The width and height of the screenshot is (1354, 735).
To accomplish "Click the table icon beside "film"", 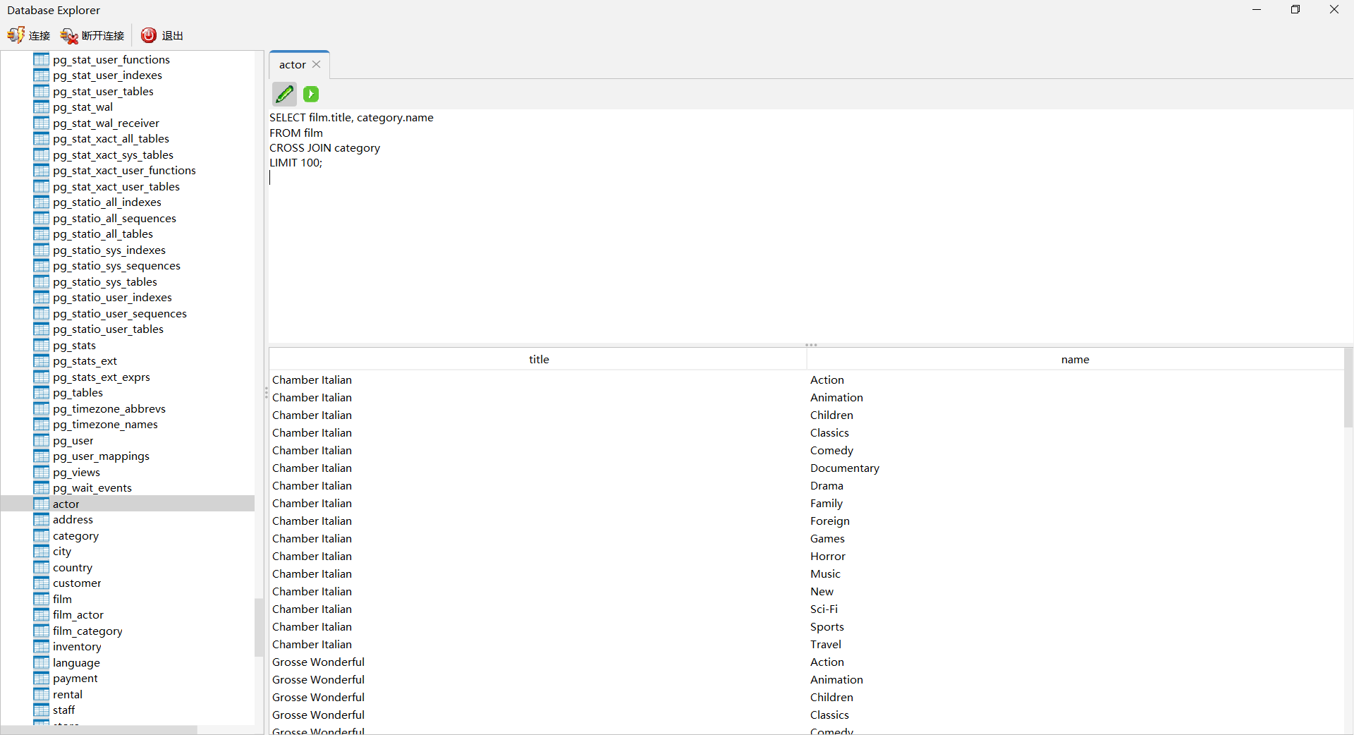I will click(x=41, y=599).
